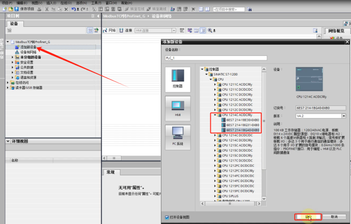Click the Cut scissors icon
Viewport: 351px width, 224px height.
(47, 9)
